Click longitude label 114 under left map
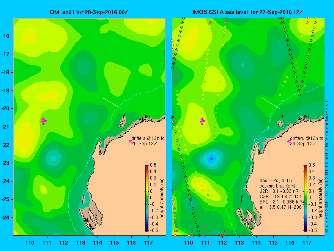This screenshot has width=334, height=251. click(98, 243)
